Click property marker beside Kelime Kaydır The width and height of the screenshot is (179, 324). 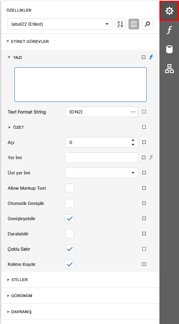click(x=144, y=264)
